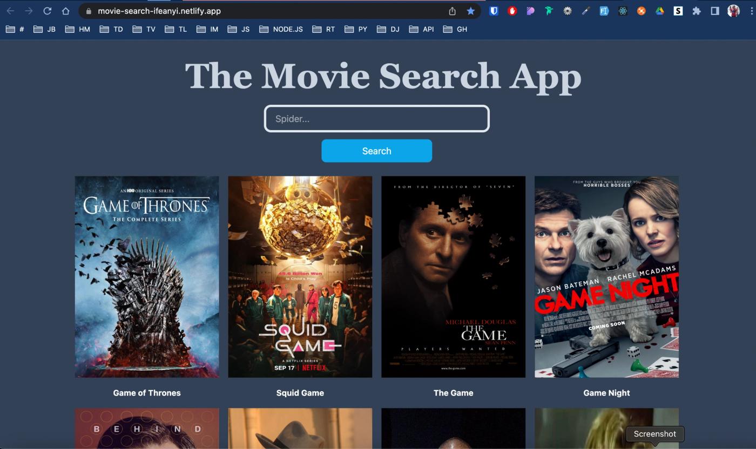This screenshot has height=449, width=756.
Task: Click the browser forward arrow
Action: (x=29, y=11)
